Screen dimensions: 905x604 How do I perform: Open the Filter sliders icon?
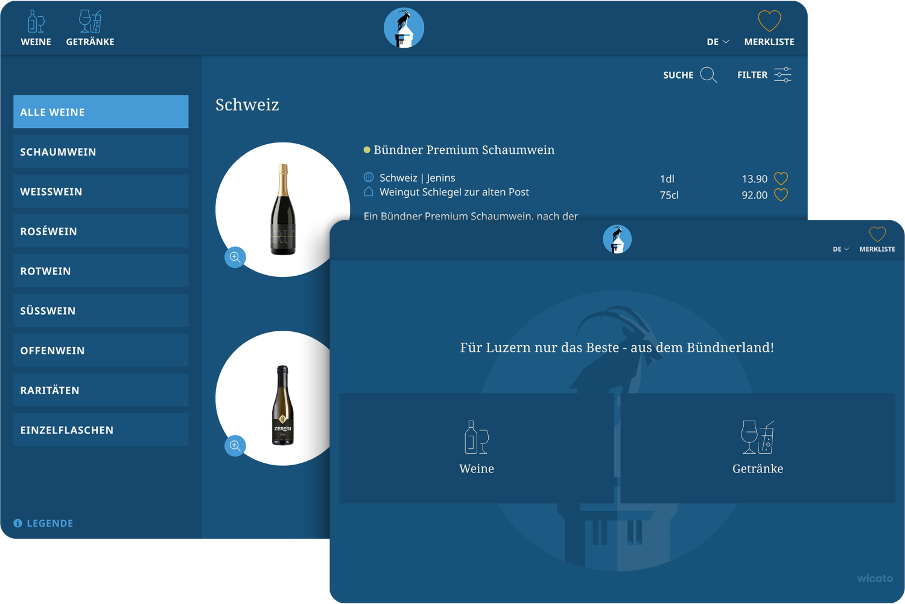click(783, 75)
